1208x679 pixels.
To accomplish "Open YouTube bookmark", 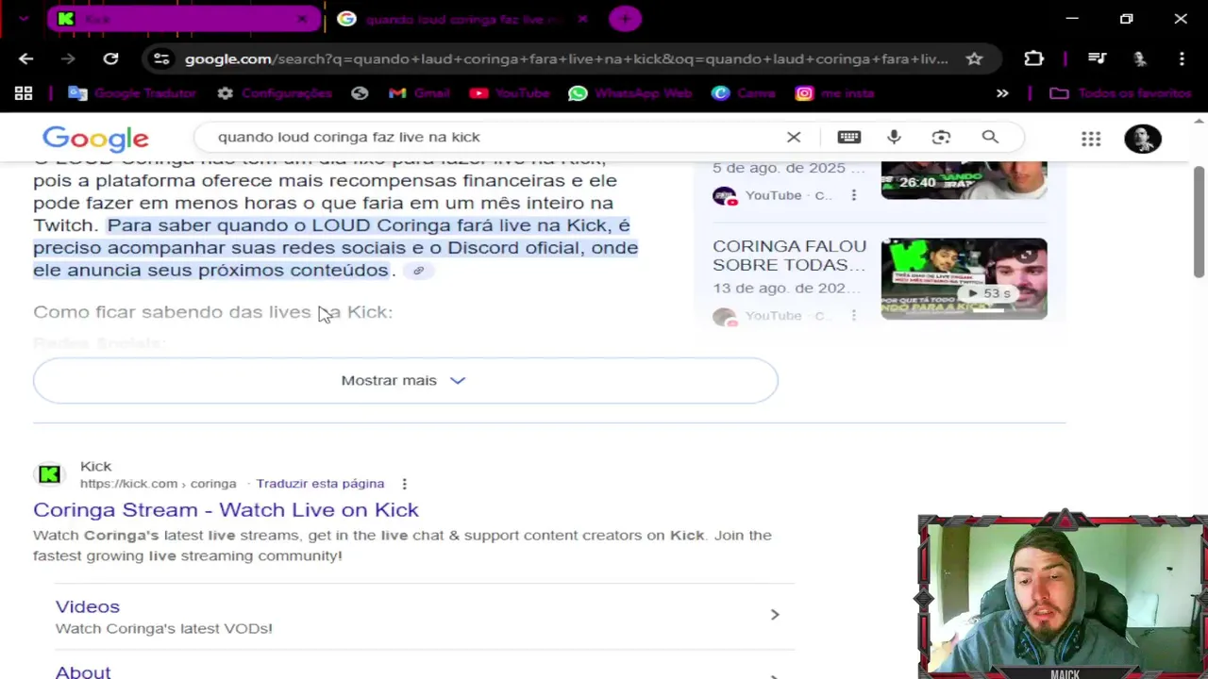I will click(510, 93).
